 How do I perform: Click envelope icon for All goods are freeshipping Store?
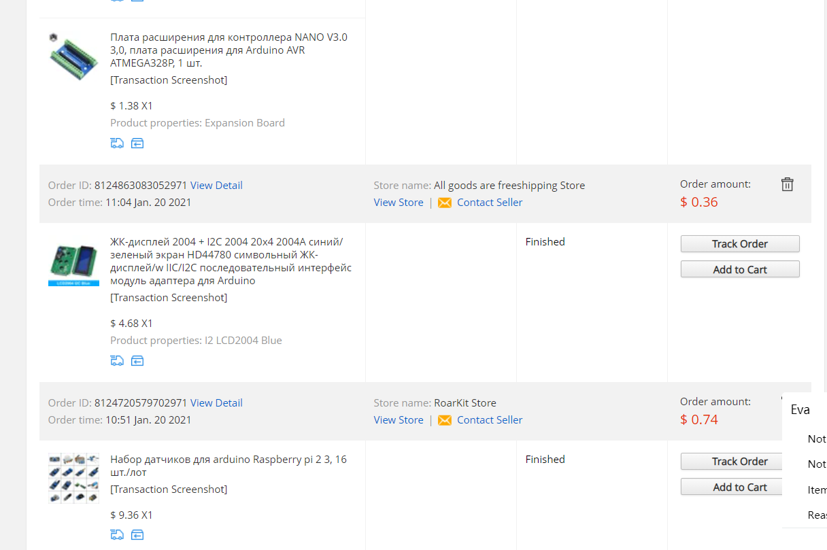point(445,203)
